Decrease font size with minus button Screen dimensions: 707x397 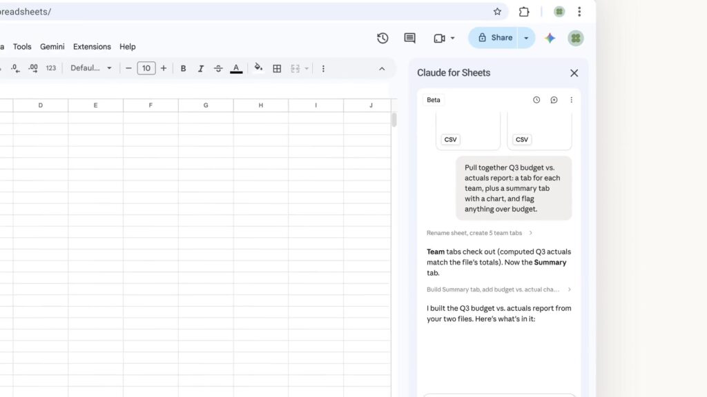(128, 68)
